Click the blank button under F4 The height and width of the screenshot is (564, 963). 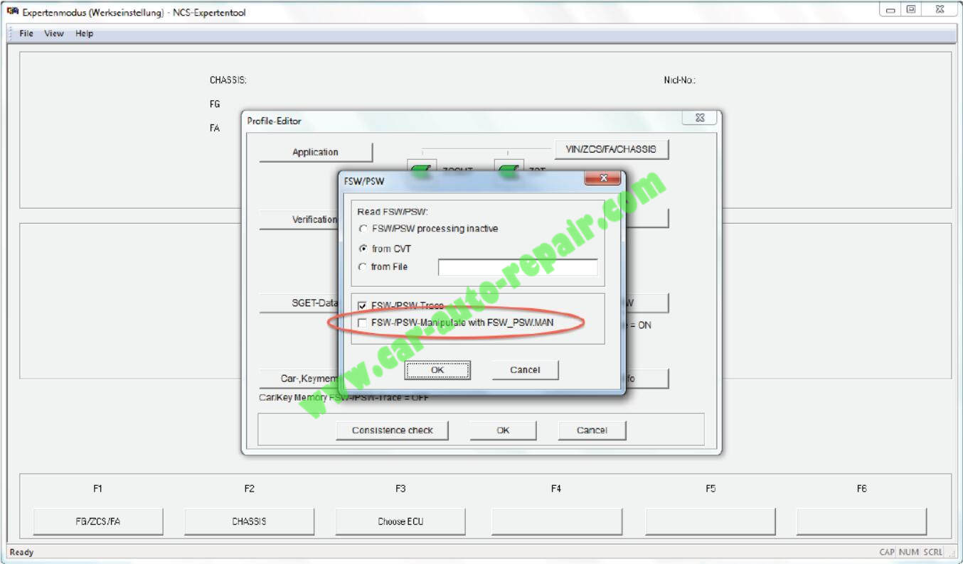pos(556,521)
